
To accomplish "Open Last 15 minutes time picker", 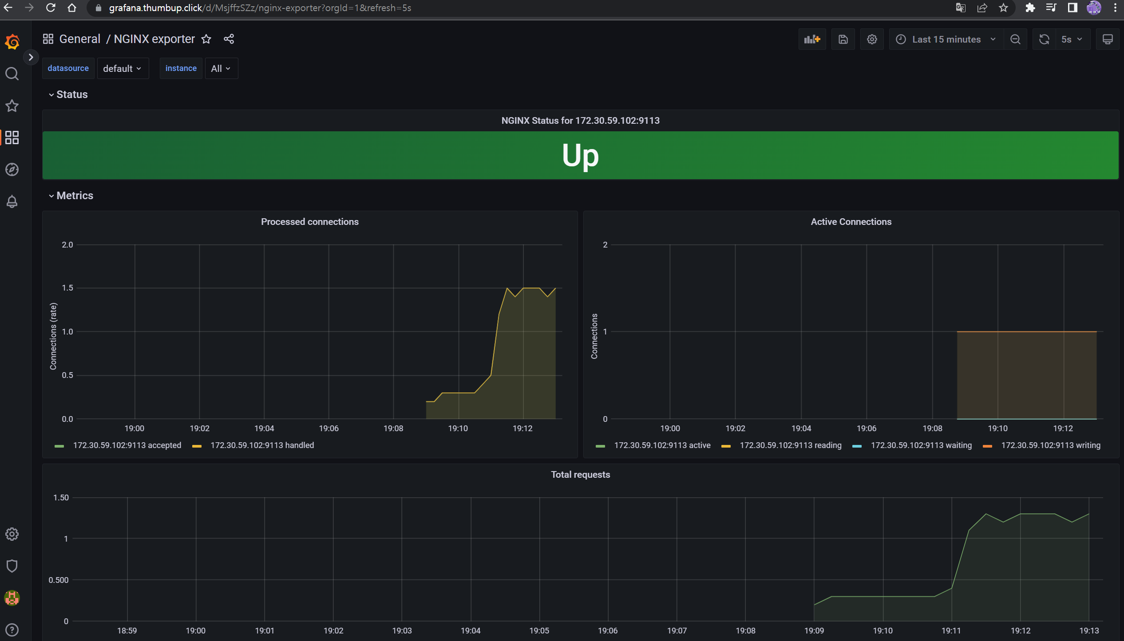I will (x=946, y=39).
